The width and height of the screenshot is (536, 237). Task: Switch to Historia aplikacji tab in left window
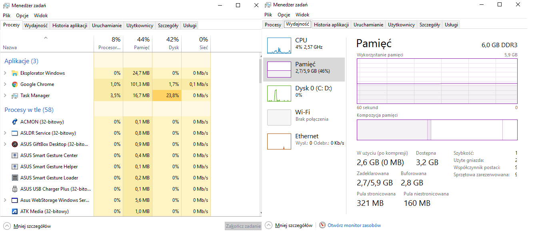point(70,26)
